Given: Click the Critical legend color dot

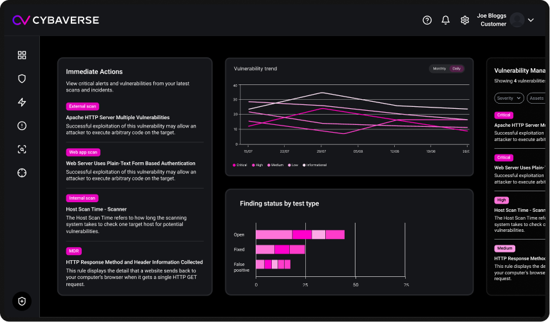Looking at the screenshot, I should click(234, 165).
